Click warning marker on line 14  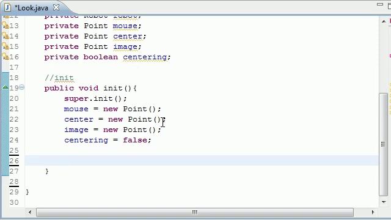tap(5, 36)
